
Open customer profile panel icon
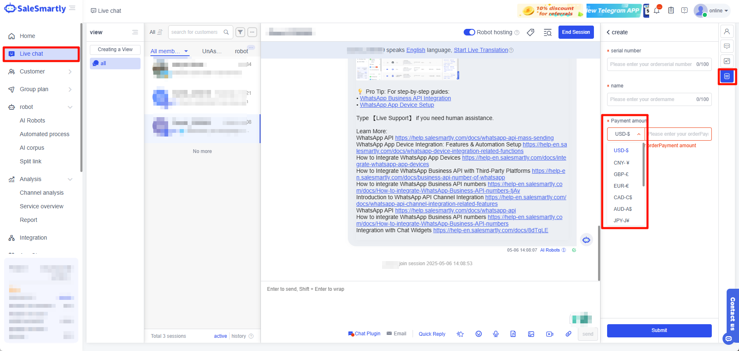pos(727,31)
